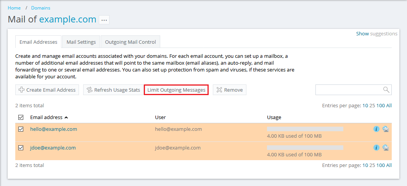Uncheck the hello@example.com checkbox

point(21,129)
